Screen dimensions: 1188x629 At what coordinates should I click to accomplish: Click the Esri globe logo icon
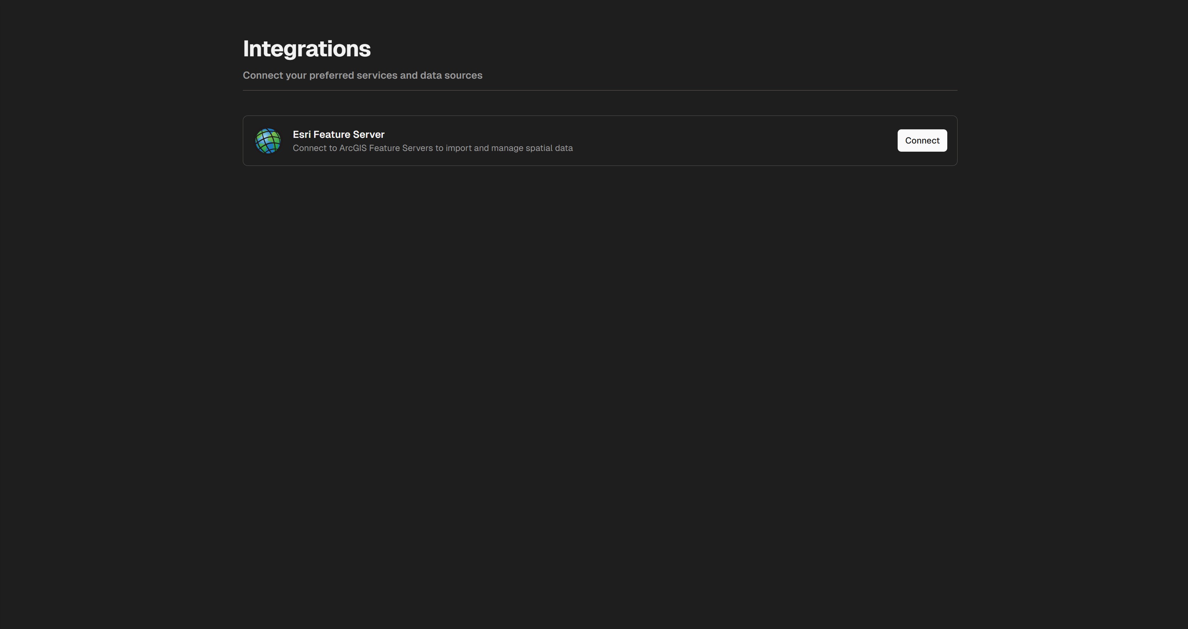(x=268, y=141)
